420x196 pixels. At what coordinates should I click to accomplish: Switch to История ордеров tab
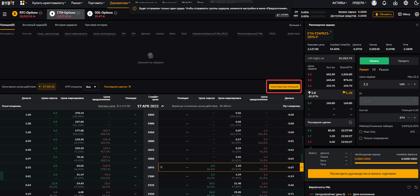[66, 25]
